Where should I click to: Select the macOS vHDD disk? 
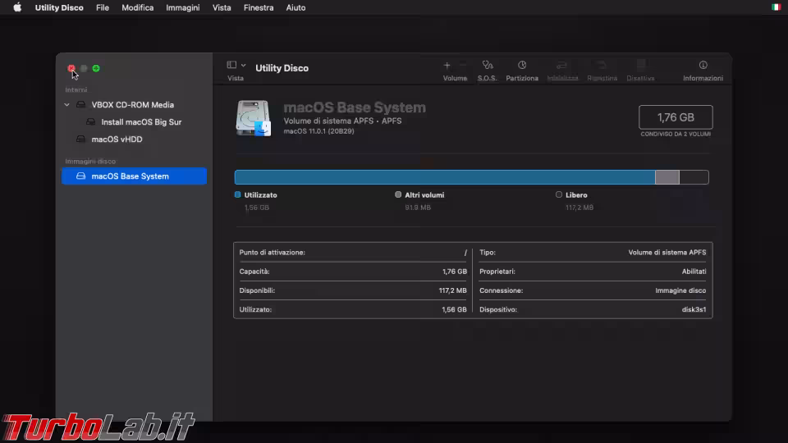pyautogui.click(x=117, y=139)
